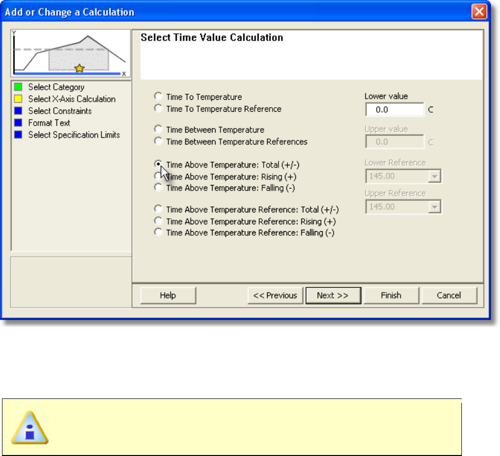The width and height of the screenshot is (500, 456).
Task: Click the Lower value input field
Action: point(395,110)
